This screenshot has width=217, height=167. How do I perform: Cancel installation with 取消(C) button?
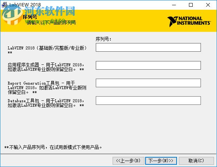pos(196,161)
